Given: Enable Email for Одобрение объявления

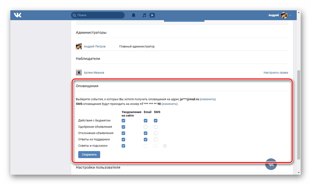Looking at the screenshot, I should click(145, 127).
